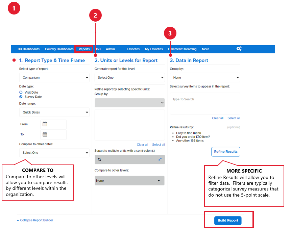Click the expand arrows icon in units search box
Image resolution: width=291 pixels, height=230 pixels.
click(160, 159)
